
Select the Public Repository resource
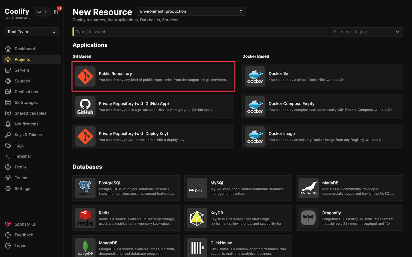(x=153, y=76)
